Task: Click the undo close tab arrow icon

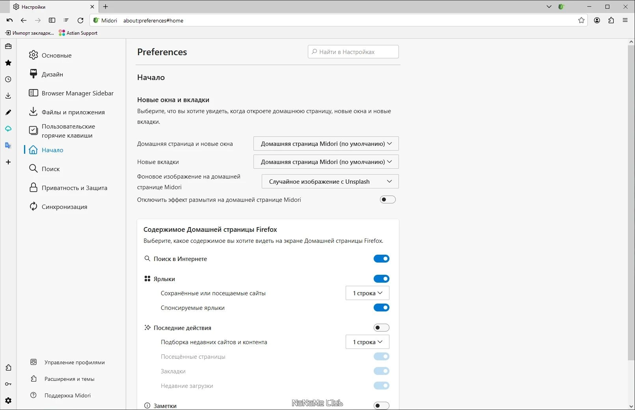Action: [9, 20]
